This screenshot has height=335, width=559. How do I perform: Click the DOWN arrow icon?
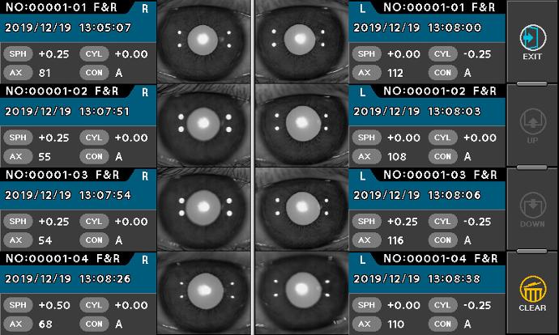pyautogui.click(x=532, y=206)
